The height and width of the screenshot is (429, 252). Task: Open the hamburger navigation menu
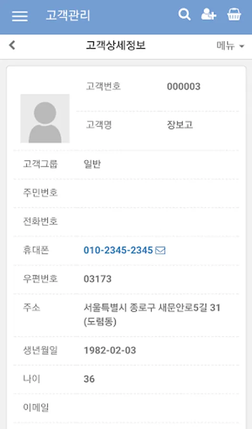pos(20,16)
